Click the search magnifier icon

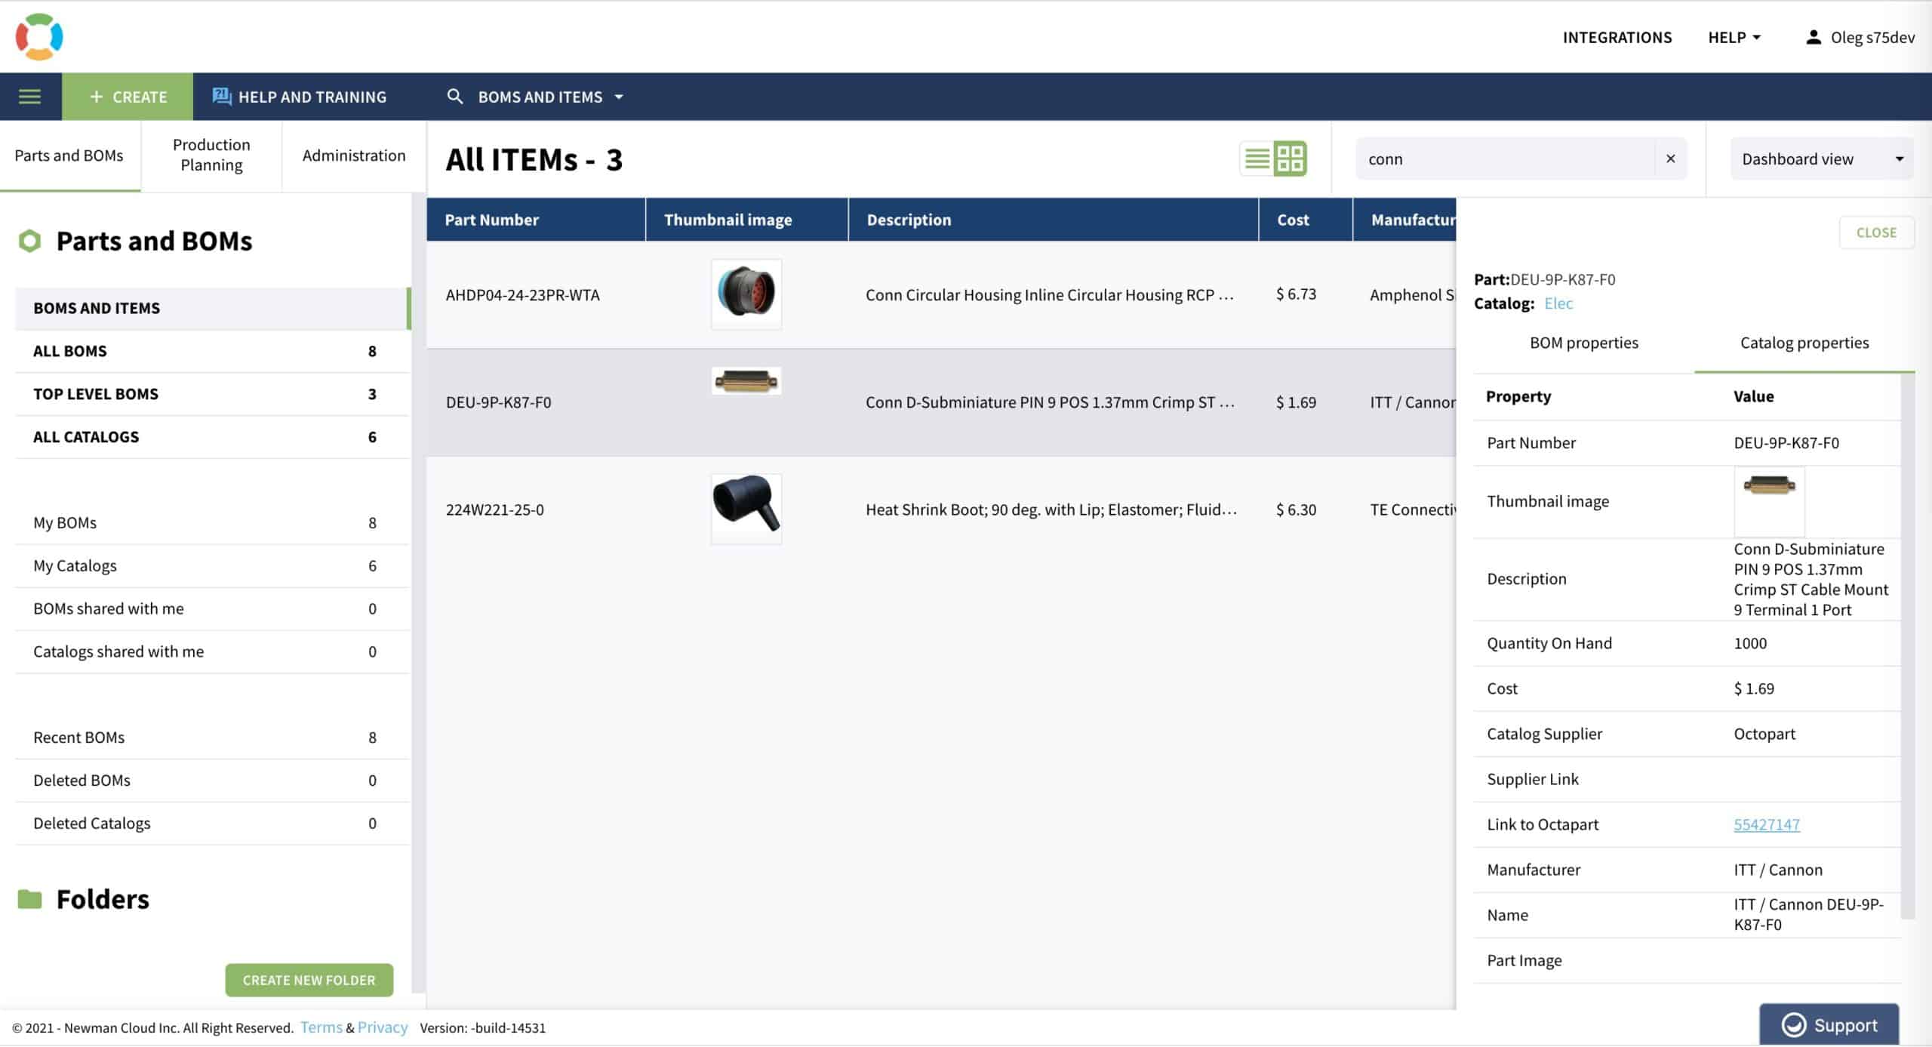point(454,97)
